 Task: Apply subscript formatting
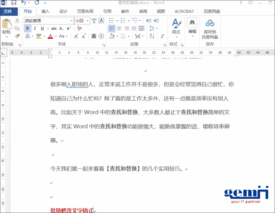click(x=62, y=28)
